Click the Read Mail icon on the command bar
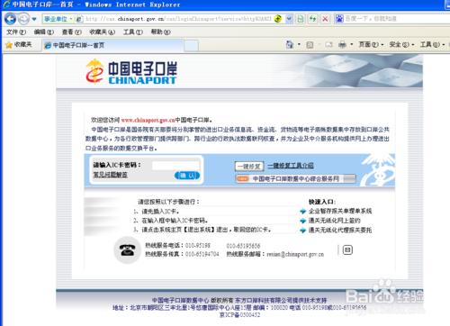This screenshot has width=450, height=326. [328, 45]
